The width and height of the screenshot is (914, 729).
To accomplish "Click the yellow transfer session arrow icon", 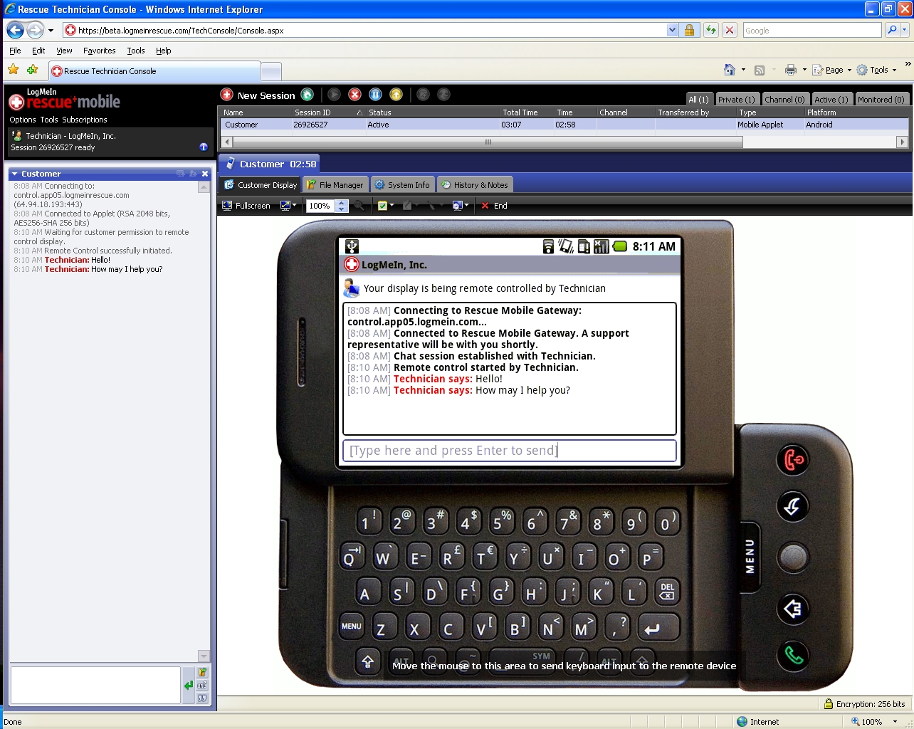I will [396, 95].
